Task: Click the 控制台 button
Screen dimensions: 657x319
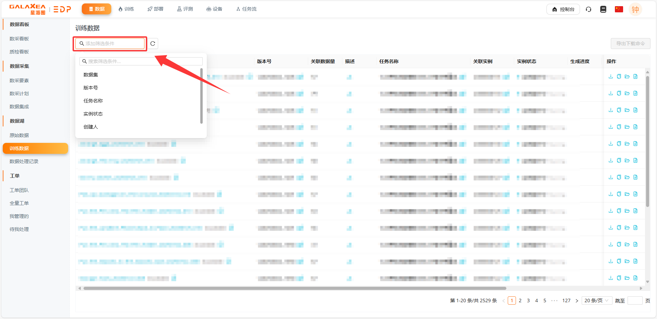Action: 563,9
